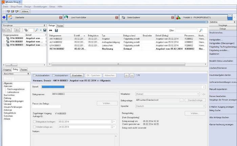This screenshot has width=237, height=146.
Task: Open the Extras menu
Action: tap(52, 7)
